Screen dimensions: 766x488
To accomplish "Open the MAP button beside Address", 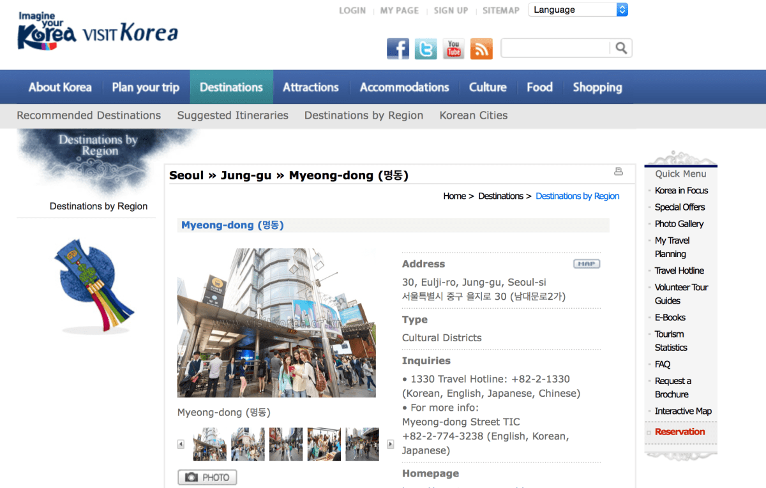I will [586, 263].
